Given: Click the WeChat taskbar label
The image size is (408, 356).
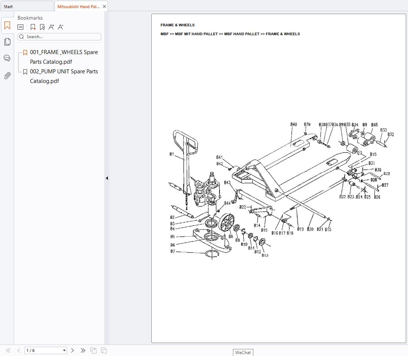Looking at the screenshot, I should 243,353.
